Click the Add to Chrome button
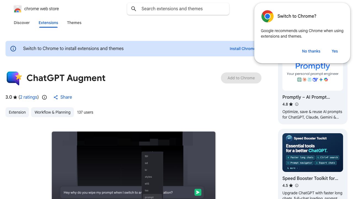353x199 pixels. click(241, 78)
